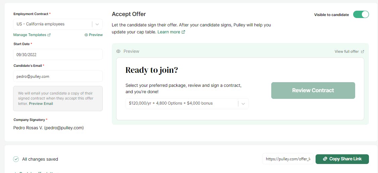378x173 pixels.
Task: Toggle off Visible to candidate switch
Action: (361, 15)
